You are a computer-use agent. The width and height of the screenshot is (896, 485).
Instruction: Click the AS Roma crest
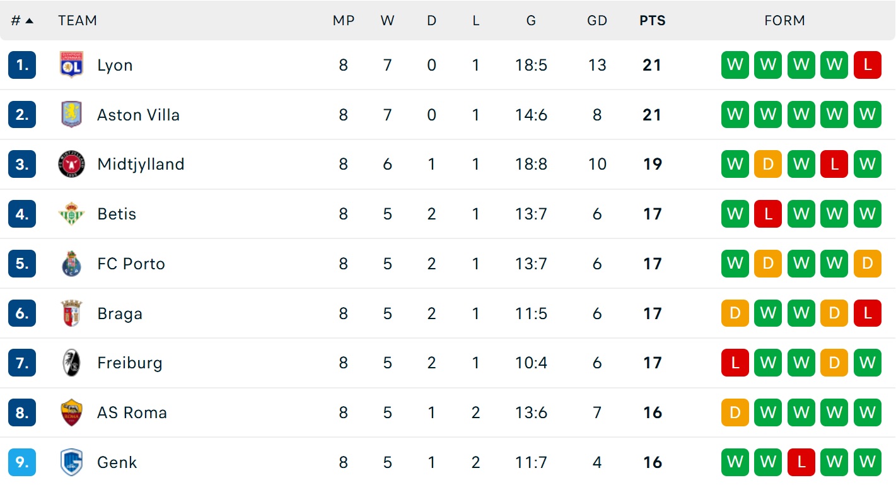point(71,412)
